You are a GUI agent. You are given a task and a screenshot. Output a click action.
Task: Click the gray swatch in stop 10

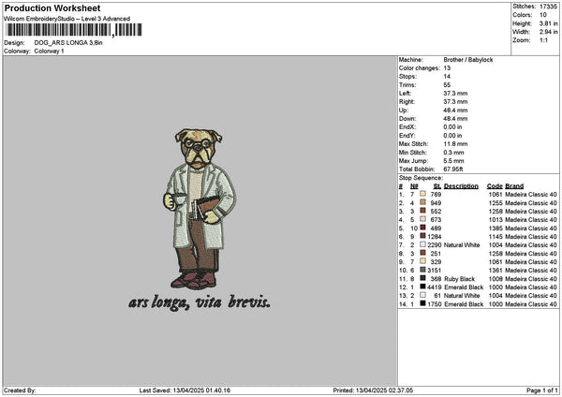[x=423, y=270]
